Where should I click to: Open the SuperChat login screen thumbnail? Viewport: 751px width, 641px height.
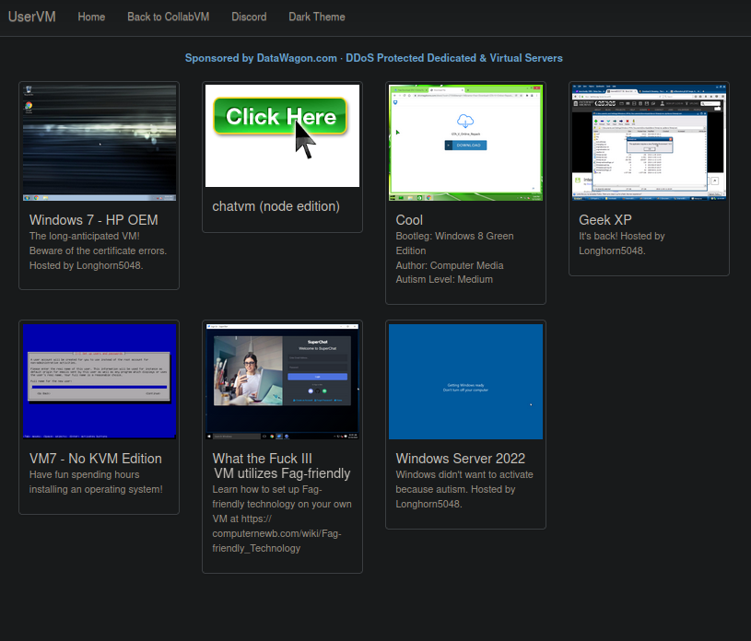(282, 380)
